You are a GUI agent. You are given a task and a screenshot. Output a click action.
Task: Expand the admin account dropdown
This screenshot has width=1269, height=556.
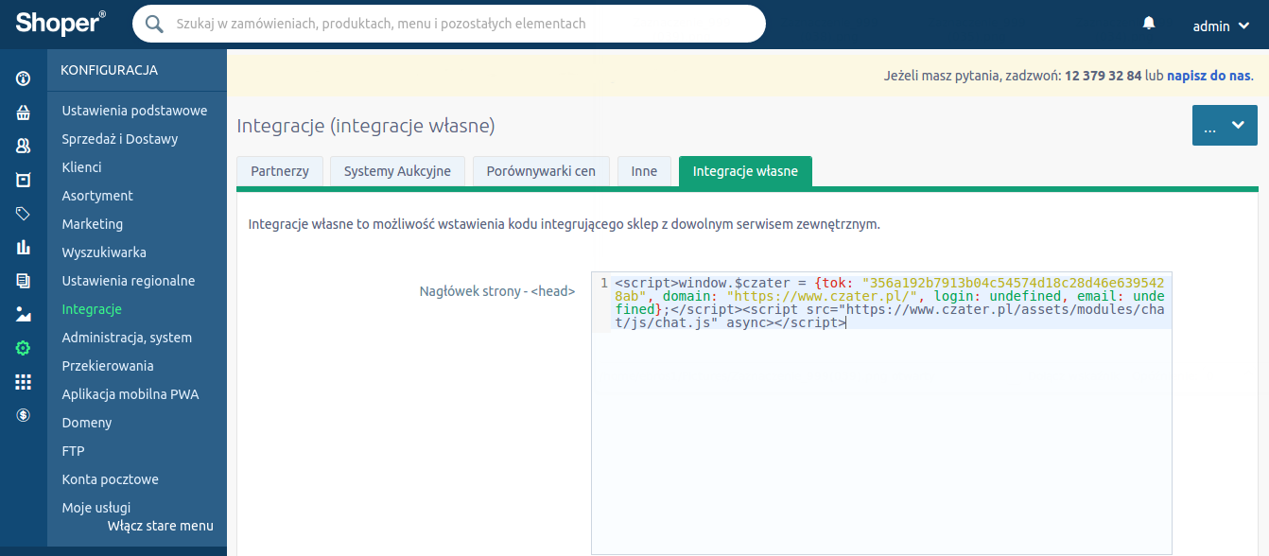pyautogui.click(x=1221, y=26)
